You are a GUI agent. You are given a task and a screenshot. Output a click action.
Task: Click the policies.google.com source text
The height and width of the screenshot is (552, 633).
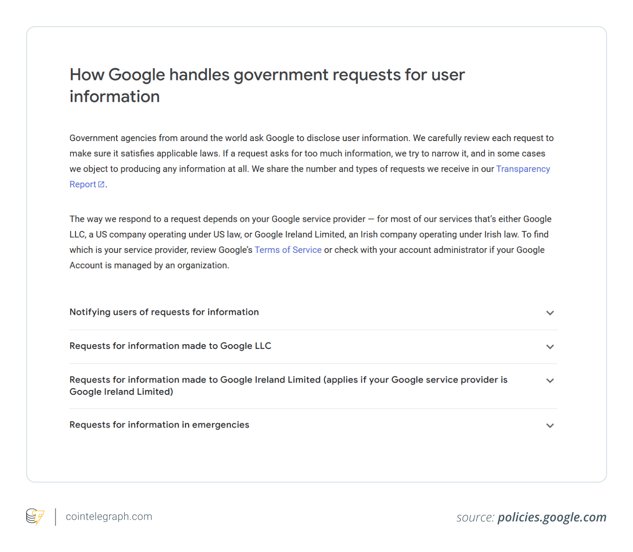[552, 517]
